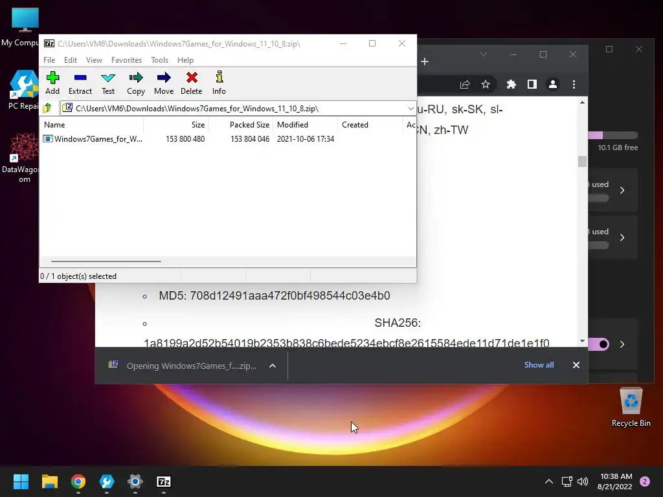Switch to Settings on the taskbar

(x=135, y=481)
